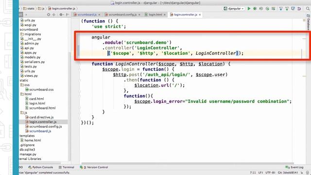Open __init__.py in scrumboard folder
Image resolution: width=311 pixels, height=175 pixels.
pos(31,39)
